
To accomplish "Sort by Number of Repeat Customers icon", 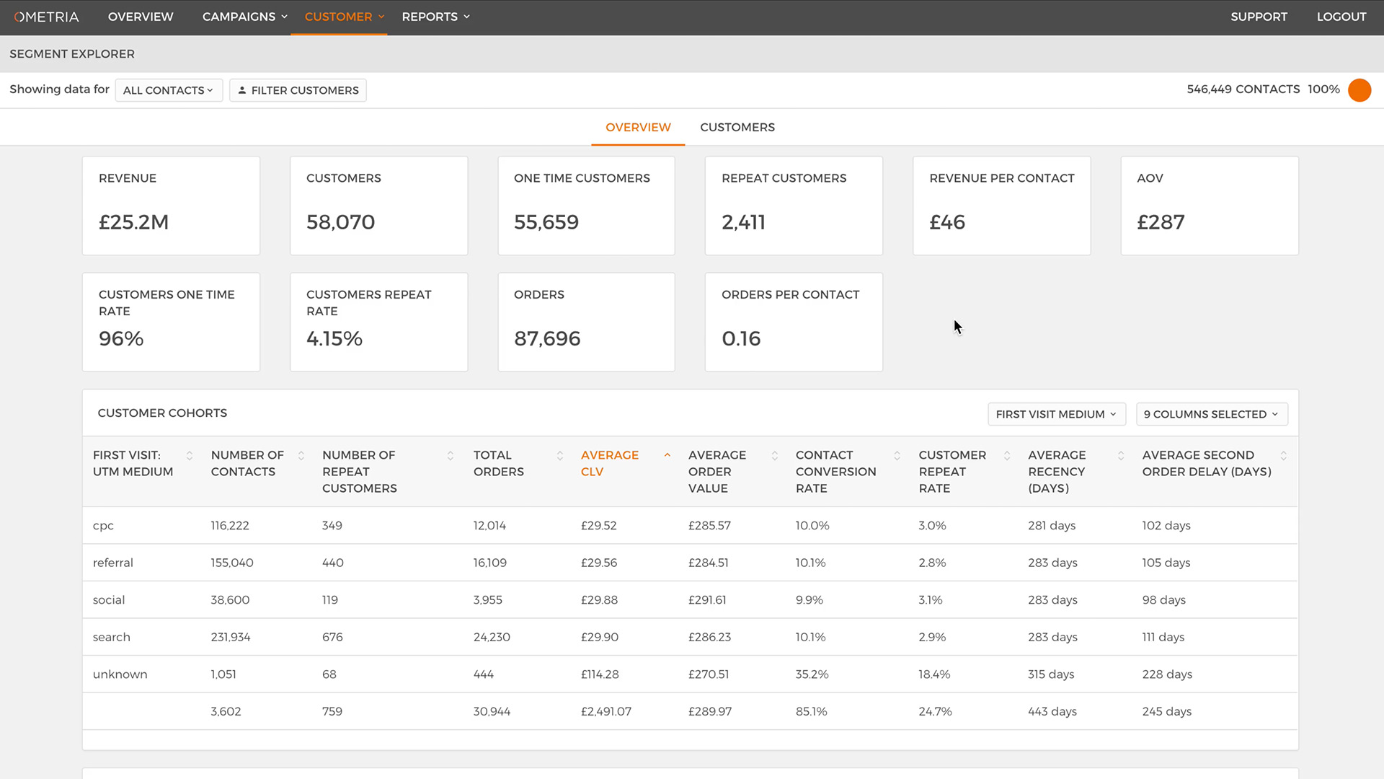I will (451, 455).
